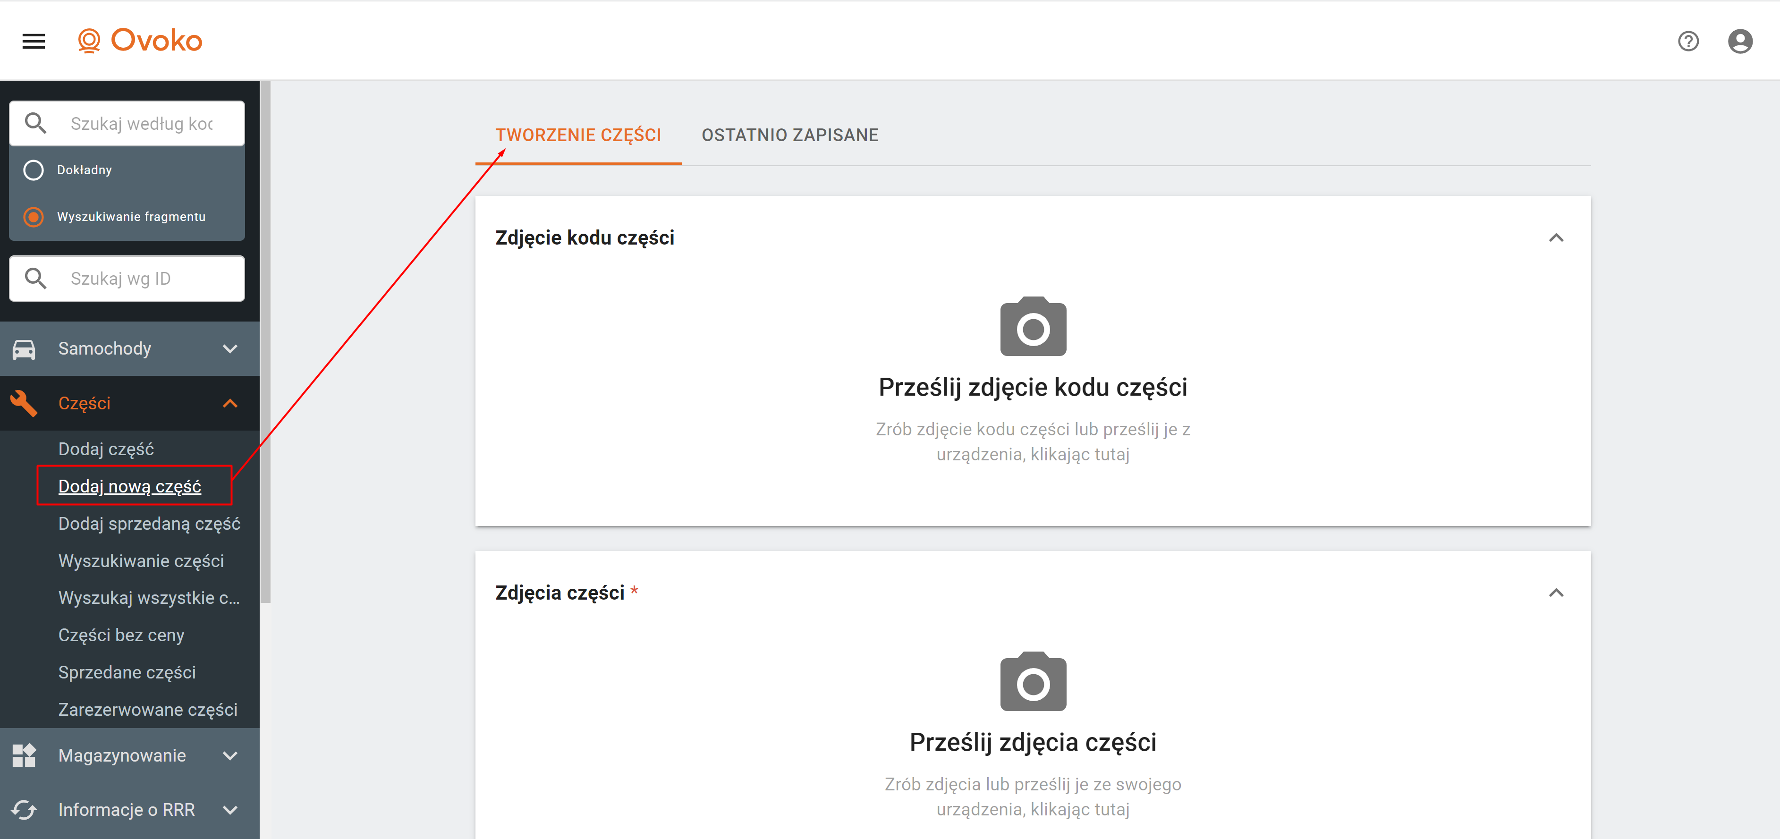Click the camera icon for part photos upload
Screen dimensions: 1780x839
pyautogui.click(x=1032, y=682)
